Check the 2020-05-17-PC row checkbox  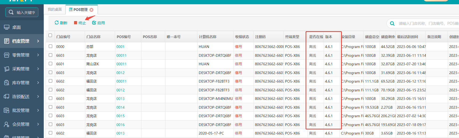click(50, 133)
